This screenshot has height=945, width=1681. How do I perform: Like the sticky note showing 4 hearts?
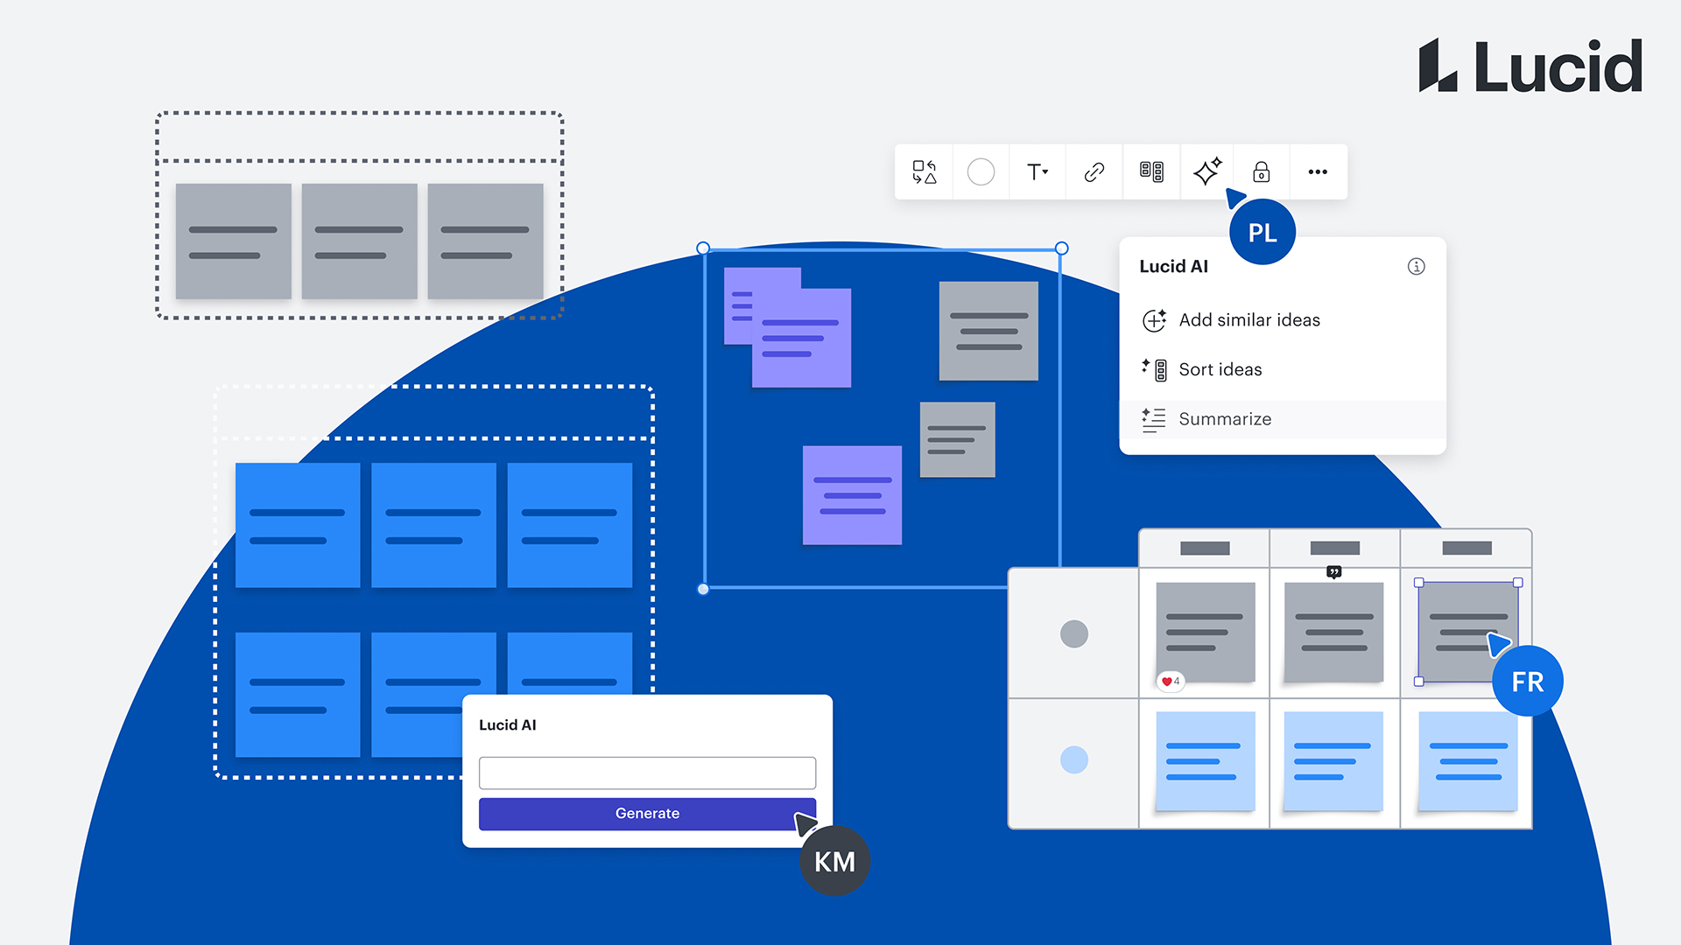(1170, 681)
